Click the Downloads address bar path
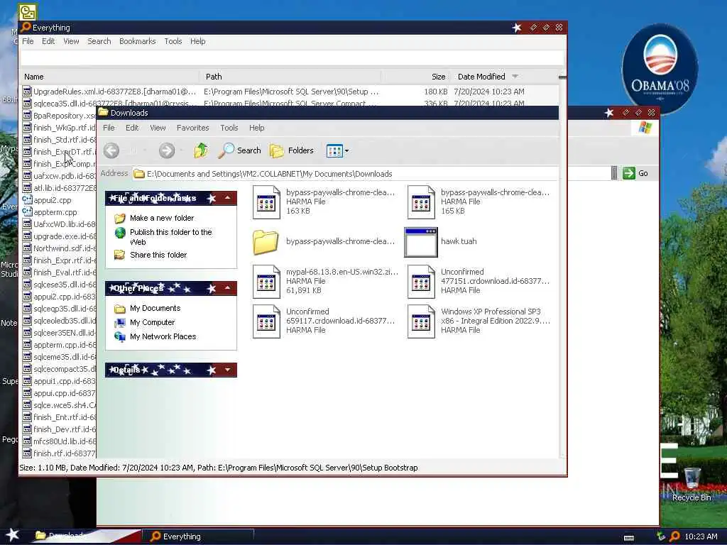Viewport: 727px width, 545px height. click(269, 174)
